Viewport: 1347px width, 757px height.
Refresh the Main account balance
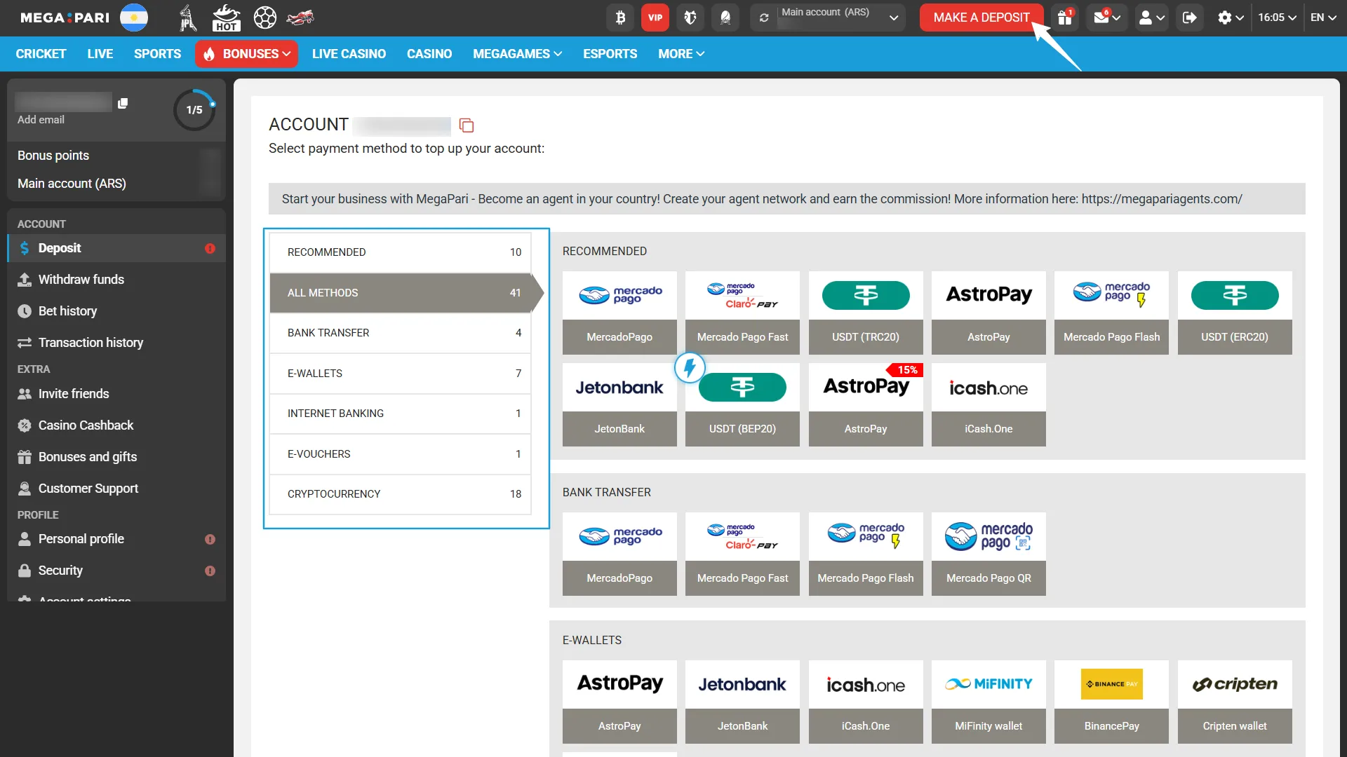coord(764,18)
